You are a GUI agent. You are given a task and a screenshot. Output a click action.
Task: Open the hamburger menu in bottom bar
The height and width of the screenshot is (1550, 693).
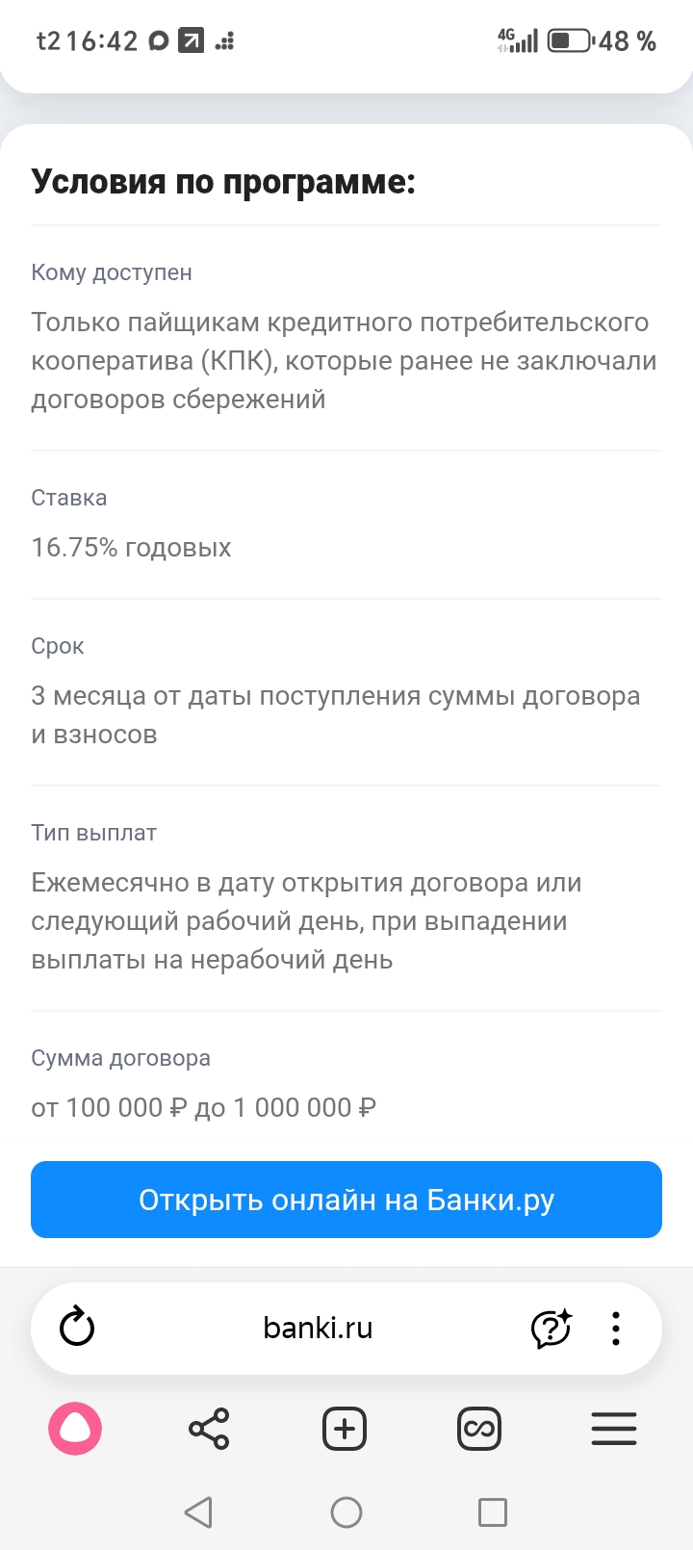(x=614, y=1429)
